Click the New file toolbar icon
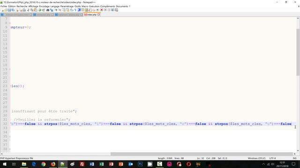This screenshot has height=168, width=300. point(2,10)
